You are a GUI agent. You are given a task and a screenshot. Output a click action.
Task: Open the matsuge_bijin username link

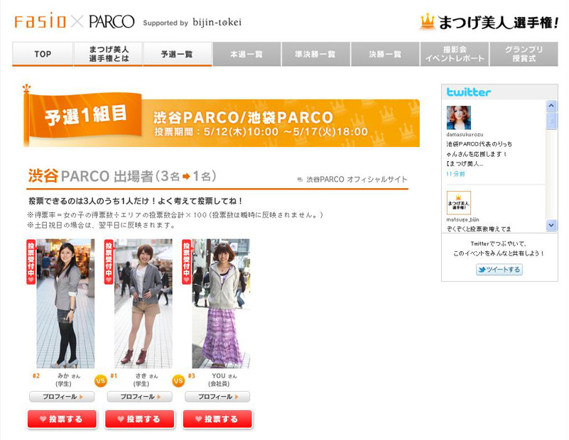(x=462, y=219)
